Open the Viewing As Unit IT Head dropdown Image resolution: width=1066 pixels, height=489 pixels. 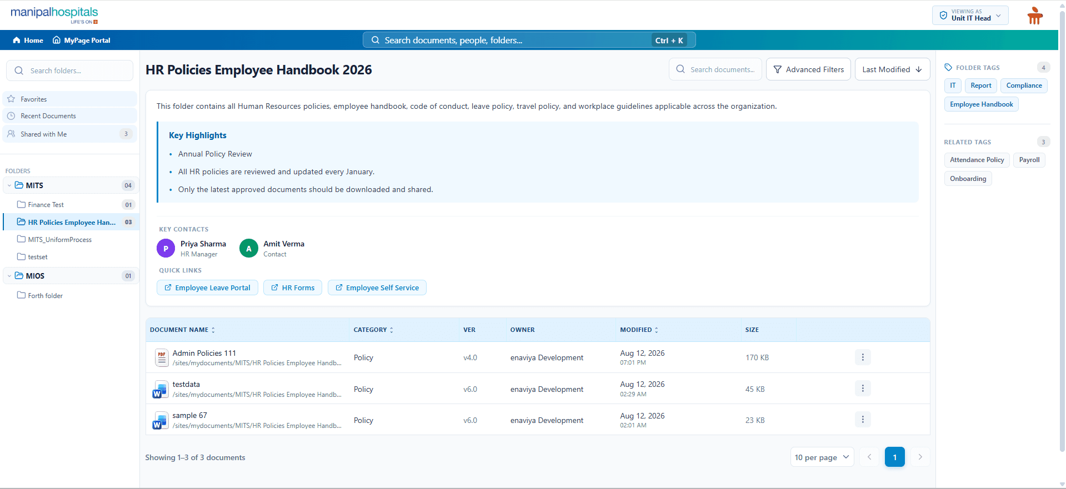[970, 15]
